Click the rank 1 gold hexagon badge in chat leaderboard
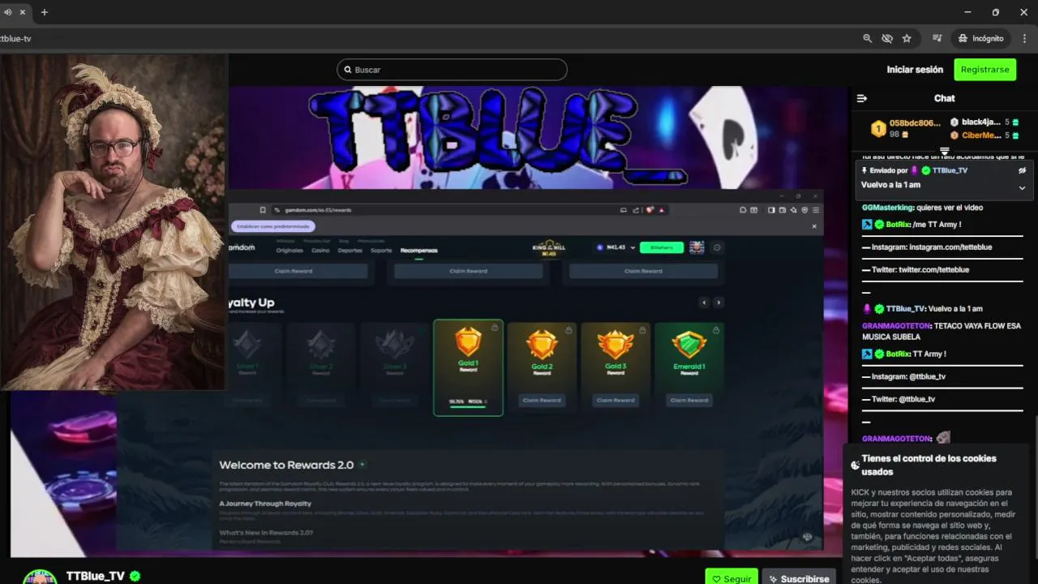This screenshot has height=584, width=1038. coord(877,128)
